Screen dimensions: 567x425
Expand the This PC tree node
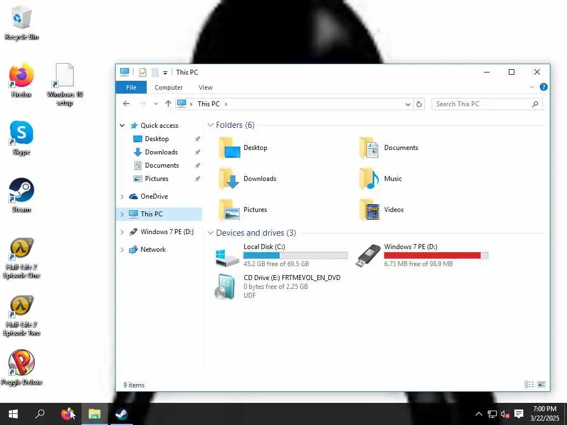click(x=122, y=214)
